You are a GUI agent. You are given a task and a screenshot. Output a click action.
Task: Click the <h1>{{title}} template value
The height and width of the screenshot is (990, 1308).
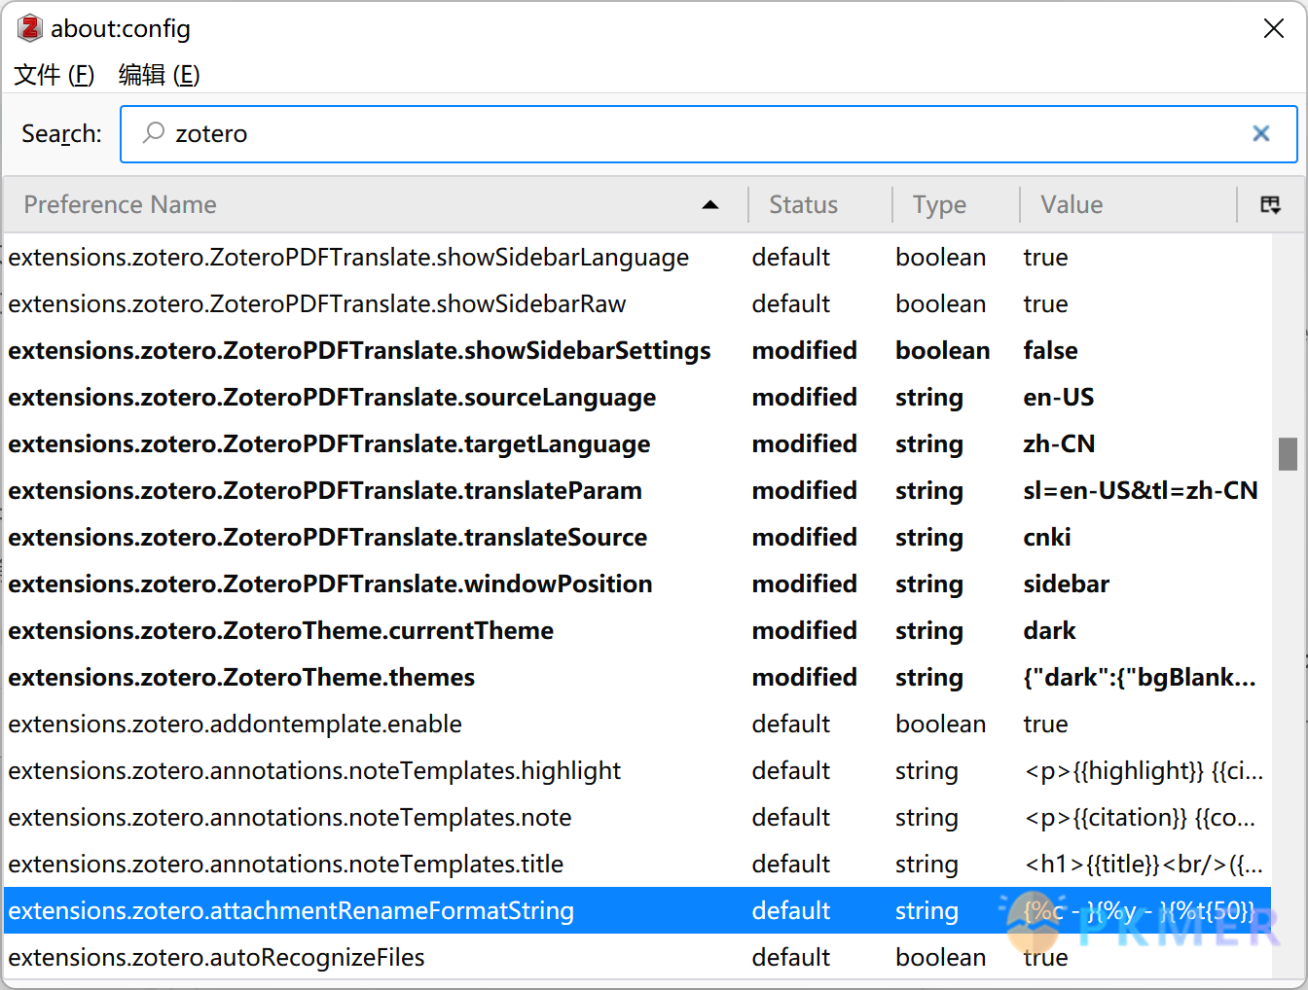pos(1144,864)
